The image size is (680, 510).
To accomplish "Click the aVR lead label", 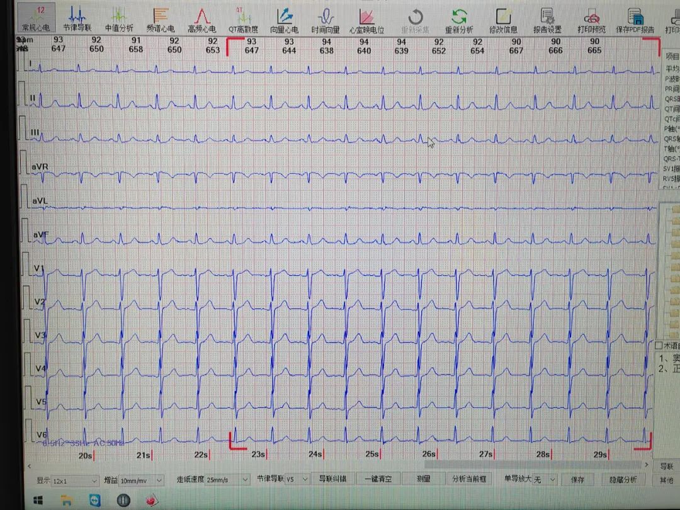I will (x=40, y=166).
